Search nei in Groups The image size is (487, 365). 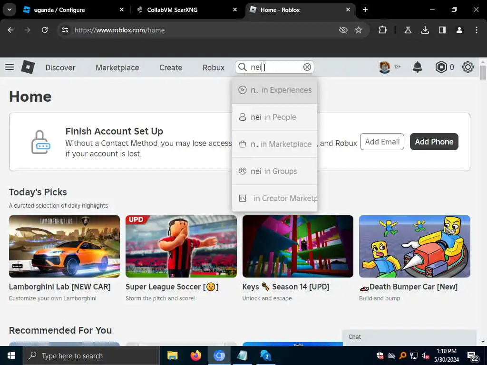[x=274, y=171]
